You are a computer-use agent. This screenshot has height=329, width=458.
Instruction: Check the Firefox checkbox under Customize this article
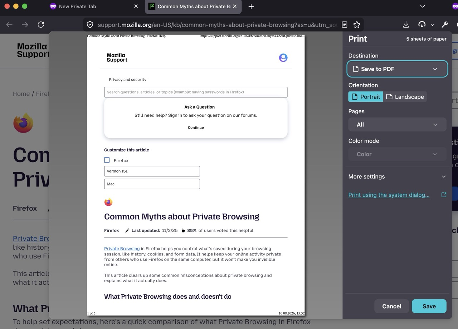[x=107, y=160]
